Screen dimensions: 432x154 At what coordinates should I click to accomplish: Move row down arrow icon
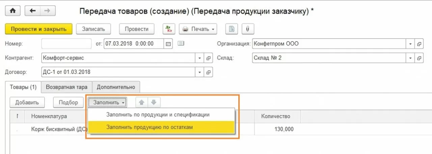[154, 102]
